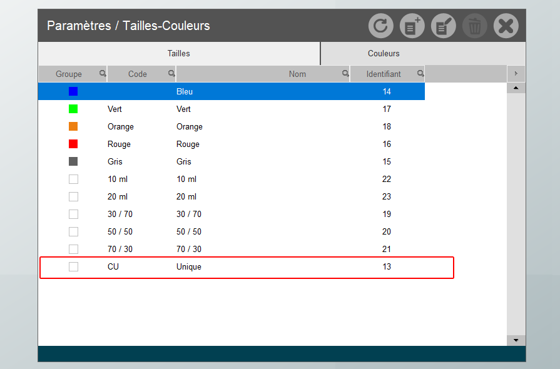Select the 10 ml name cell

coord(186,179)
